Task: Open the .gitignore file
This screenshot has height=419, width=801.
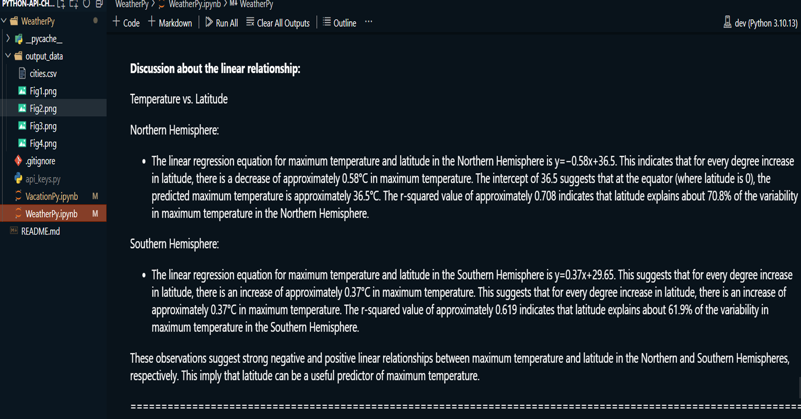Action: [x=40, y=161]
